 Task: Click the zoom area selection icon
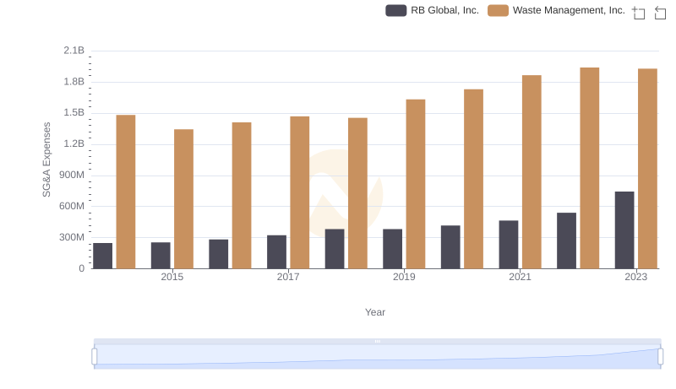(639, 13)
